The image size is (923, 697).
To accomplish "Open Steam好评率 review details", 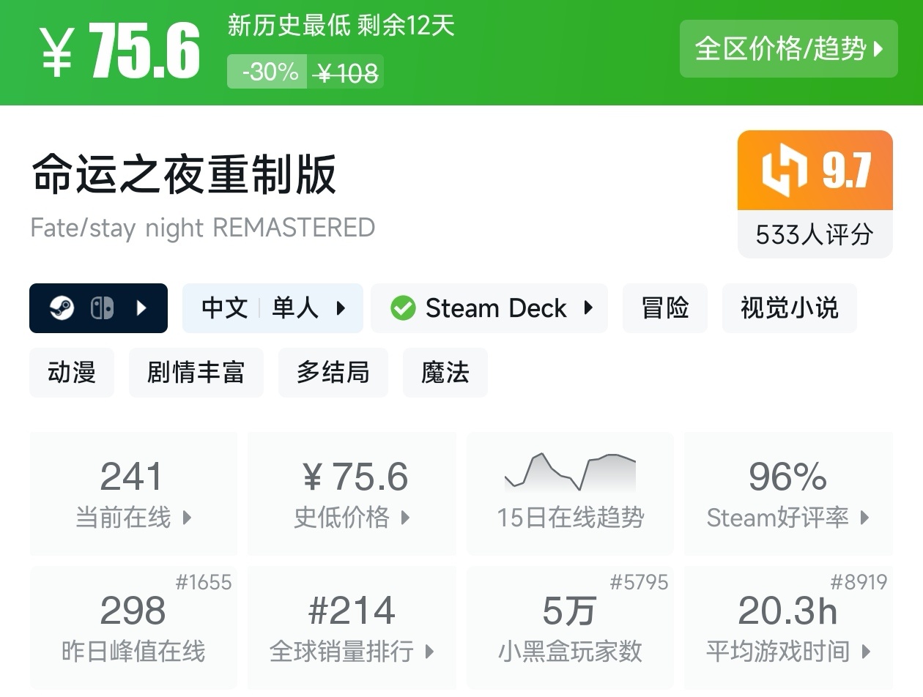I will pyautogui.click(x=787, y=493).
